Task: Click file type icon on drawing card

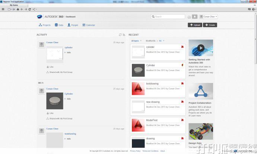Action: coord(183,138)
